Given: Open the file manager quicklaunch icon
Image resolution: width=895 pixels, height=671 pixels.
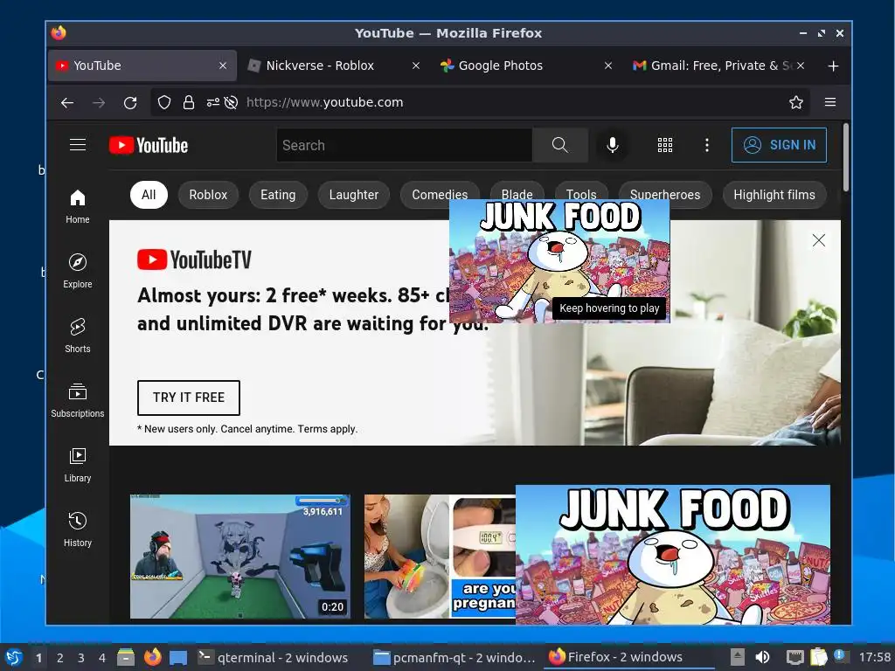Looking at the screenshot, I should tap(126, 657).
